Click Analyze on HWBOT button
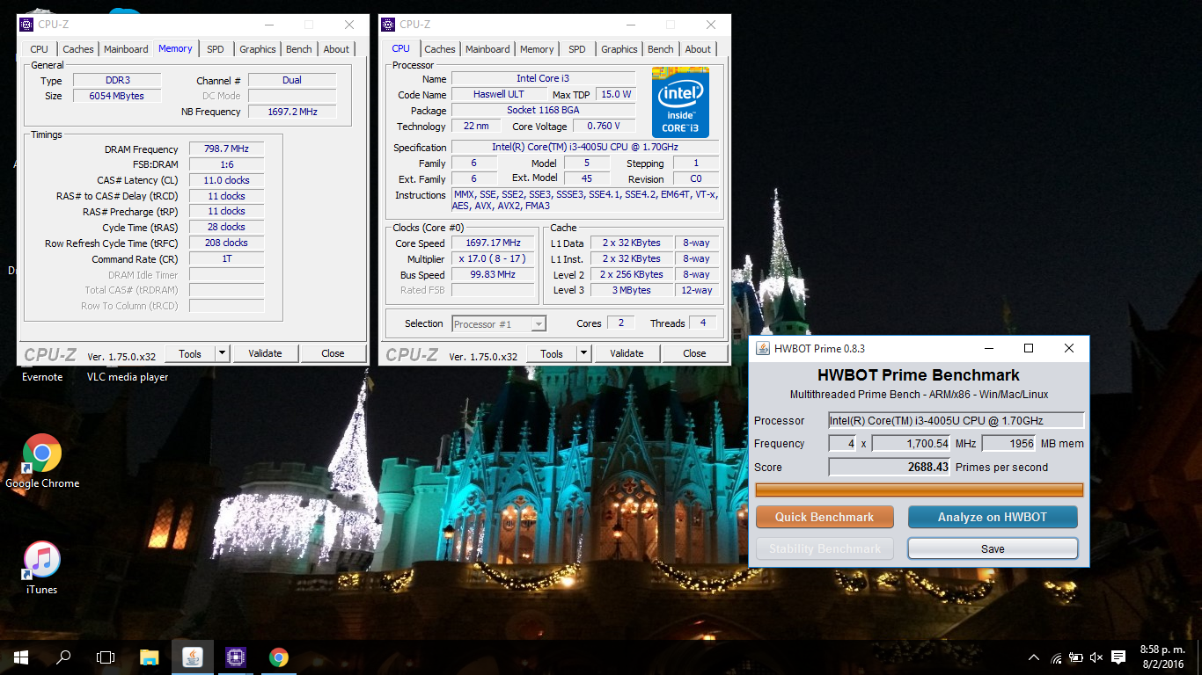The width and height of the screenshot is (1202, 675). 993,517
